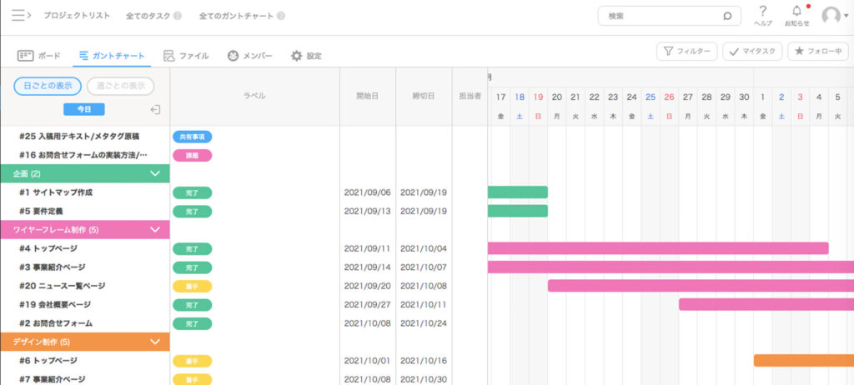The height and width of the screenshot is (385, 854).
Task: Open the user avatar dropdown
Action: [x=834, y=16]
